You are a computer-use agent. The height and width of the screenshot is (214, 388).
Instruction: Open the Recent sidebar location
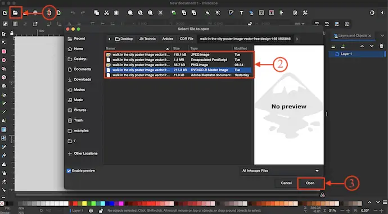point(76,39)
